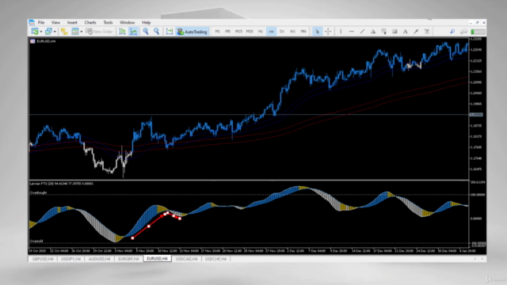Select the triangle shape drawing tool

tap(373, 32)
